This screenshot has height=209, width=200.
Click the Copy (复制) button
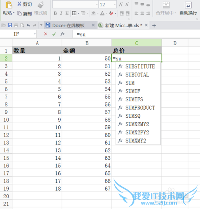pos(24,13)
